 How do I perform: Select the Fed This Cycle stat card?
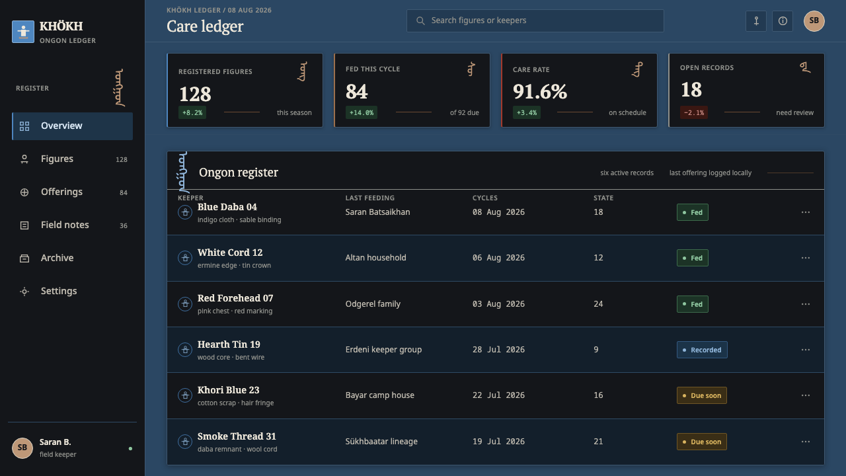412,90
